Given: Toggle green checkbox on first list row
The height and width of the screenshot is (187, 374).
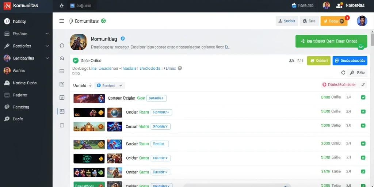Looking at the screenshot, I should point(363,97).
